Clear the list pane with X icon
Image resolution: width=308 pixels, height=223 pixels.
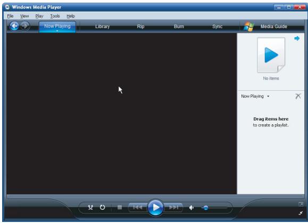pyautogui.click(x=298, y=96)
